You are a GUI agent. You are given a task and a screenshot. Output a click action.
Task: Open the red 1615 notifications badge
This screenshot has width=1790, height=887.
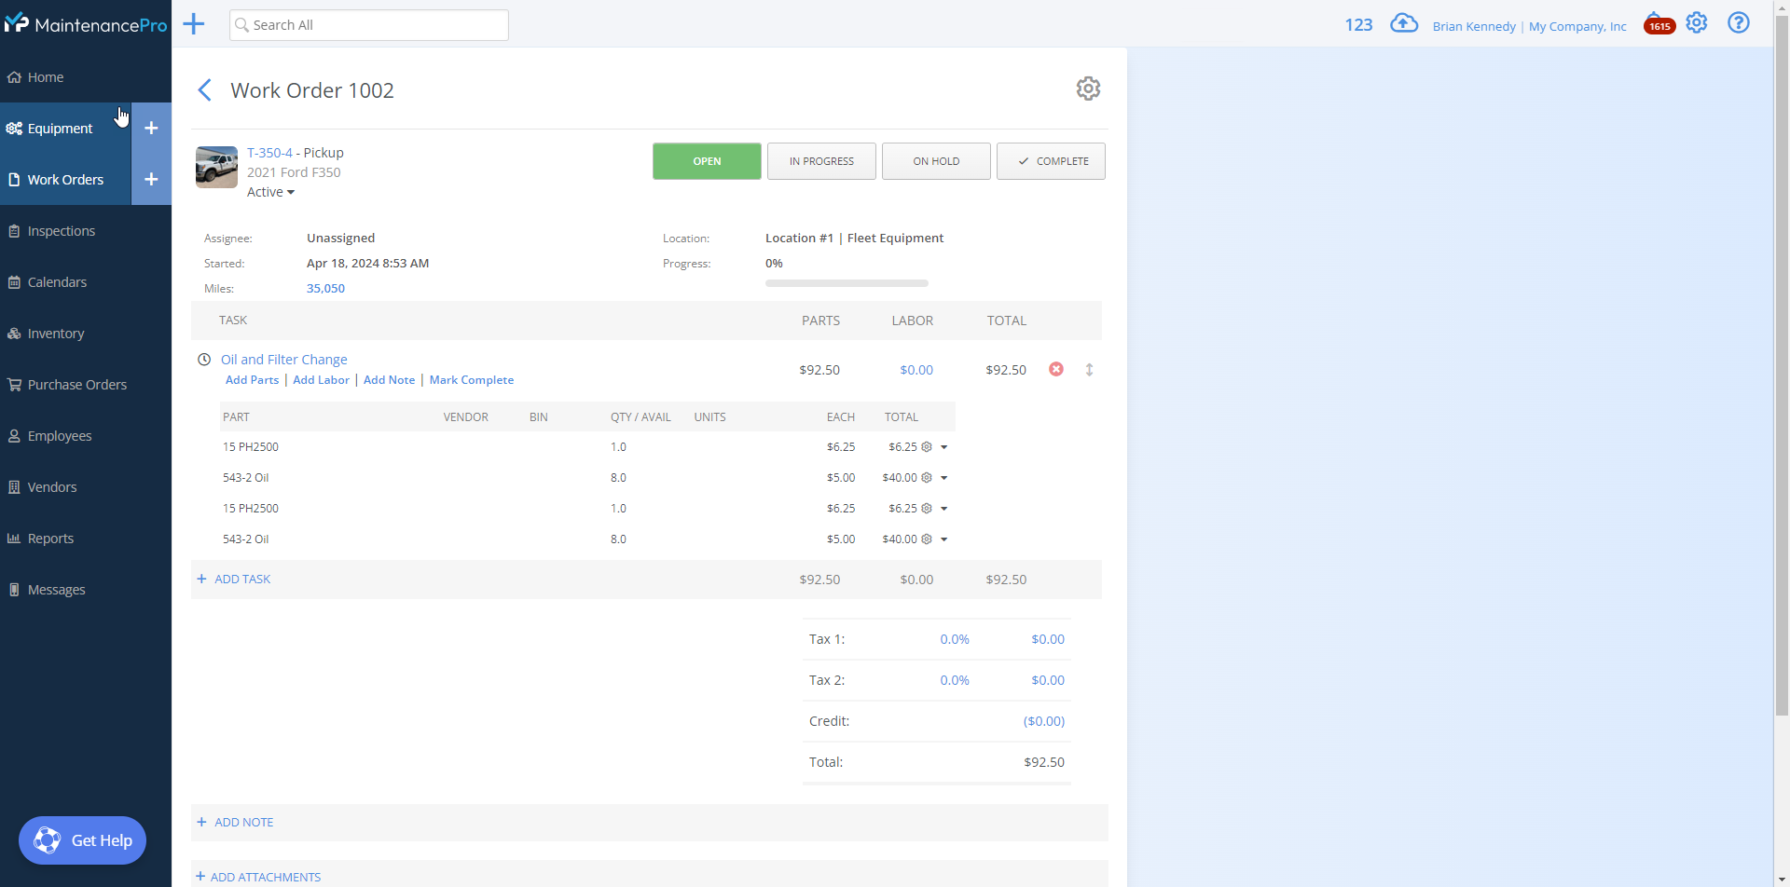[1659, 24]
